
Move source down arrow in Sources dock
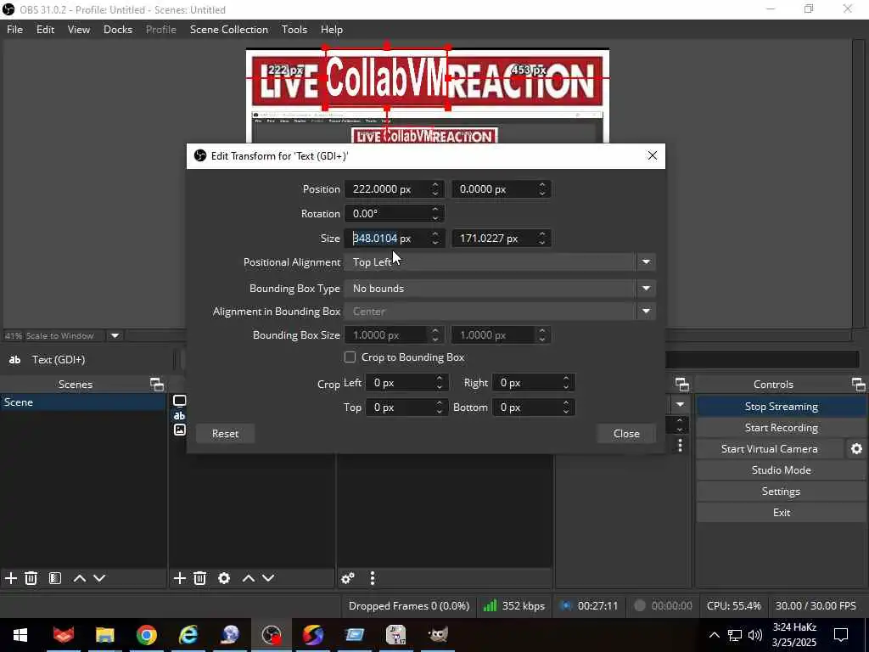click(268, 578)
